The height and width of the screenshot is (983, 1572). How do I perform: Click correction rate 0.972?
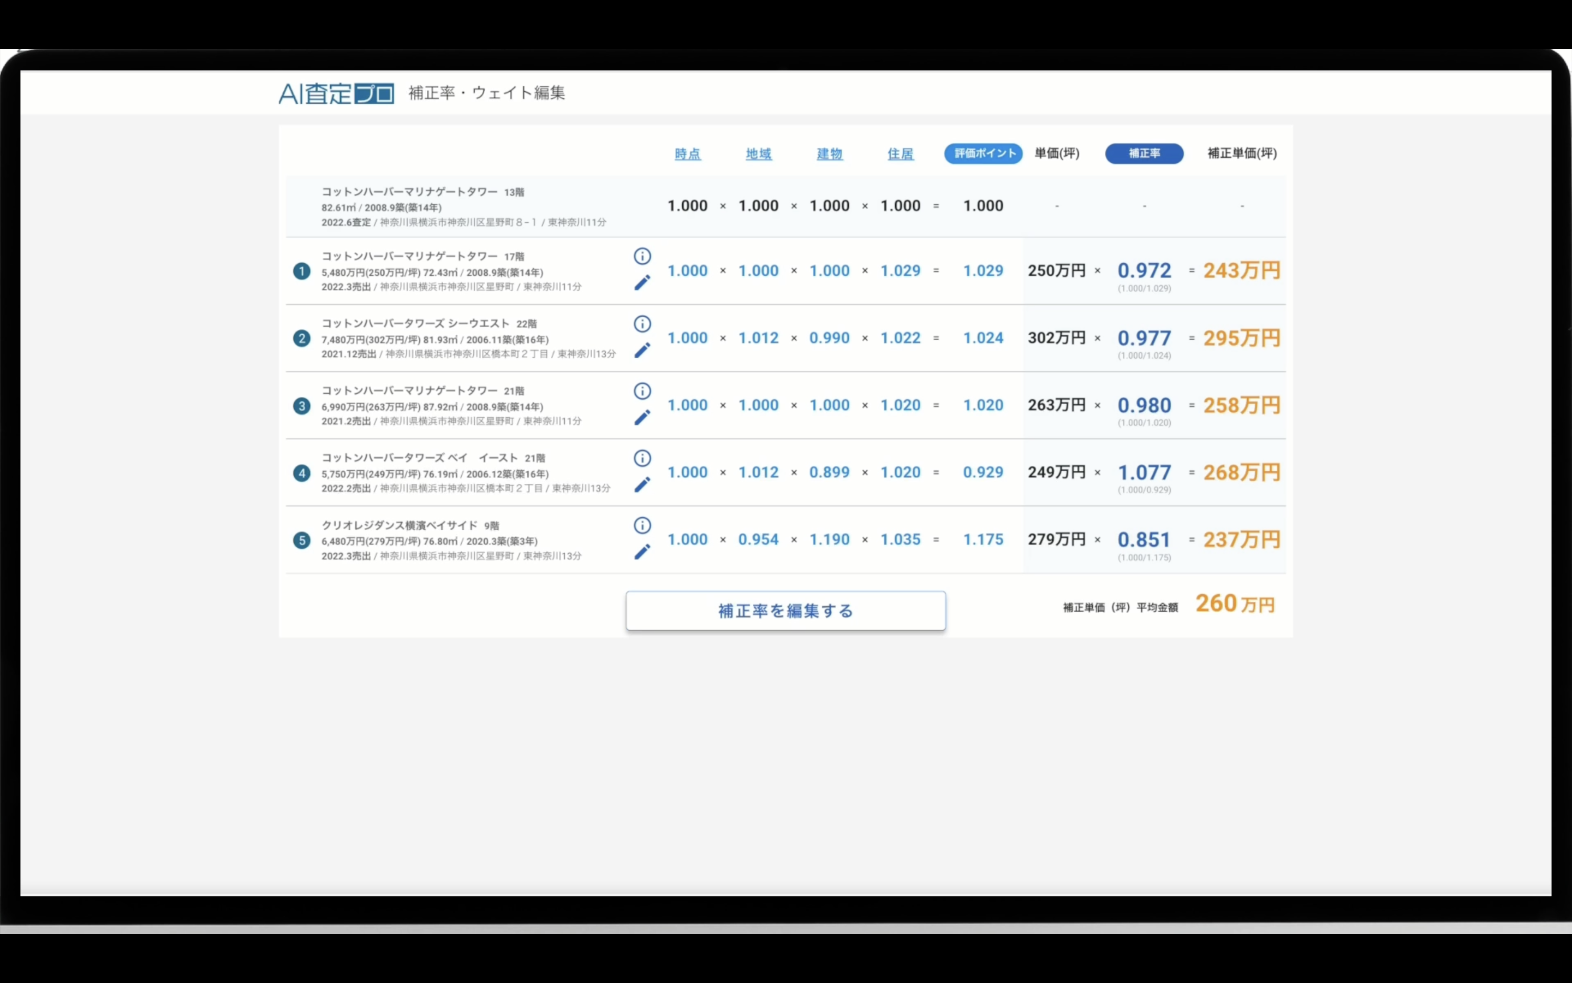click(1144, 271)
